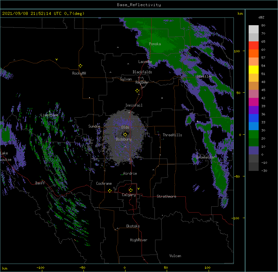
Task: Click the Lake Louise label
Action: (5, 156)
